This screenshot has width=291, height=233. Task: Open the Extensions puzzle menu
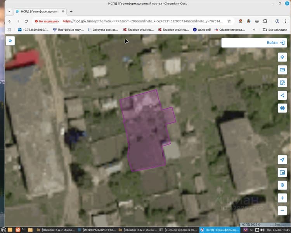[265, 21]
